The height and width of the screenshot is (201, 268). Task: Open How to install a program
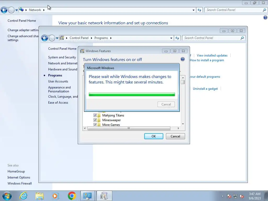pyautogui.click(x=207, y=60)
